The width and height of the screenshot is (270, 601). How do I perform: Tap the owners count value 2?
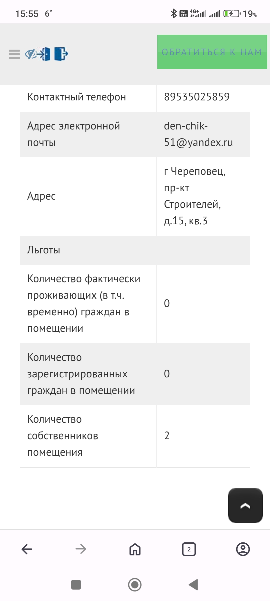[x=167, y=436]
